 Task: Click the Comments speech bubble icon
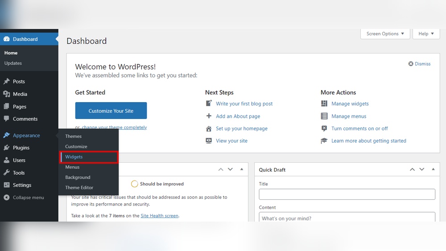[7, 119]
